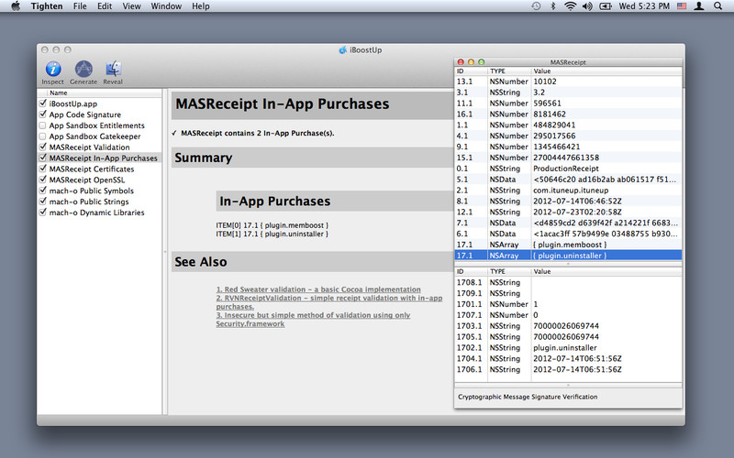Click the clock showing Wed 5:23 PM
This screenshot has height=458, width=734.
644,6
